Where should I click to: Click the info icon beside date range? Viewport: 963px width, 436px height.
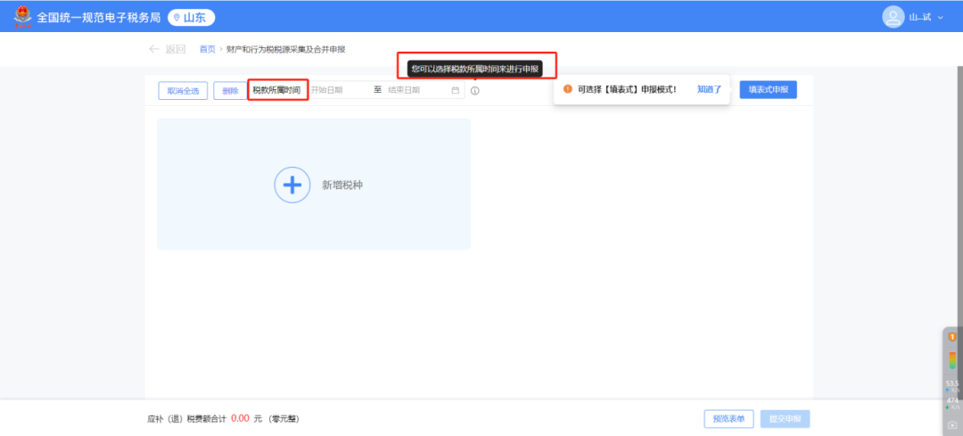474,91
